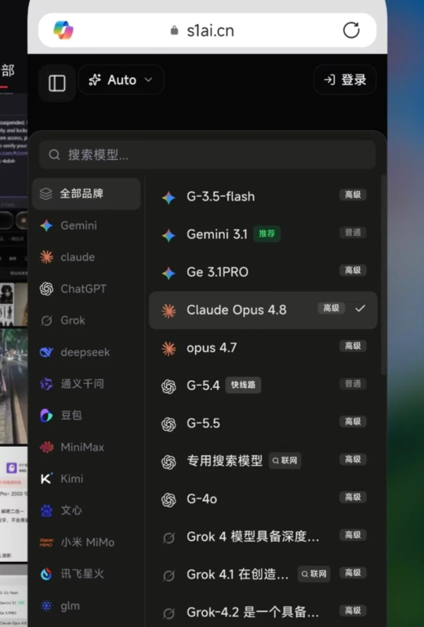Choose the Grok-4.2 是一个具备 entry
The width and height of the screenshot is (424, 627).
click(x=263, y=612)
